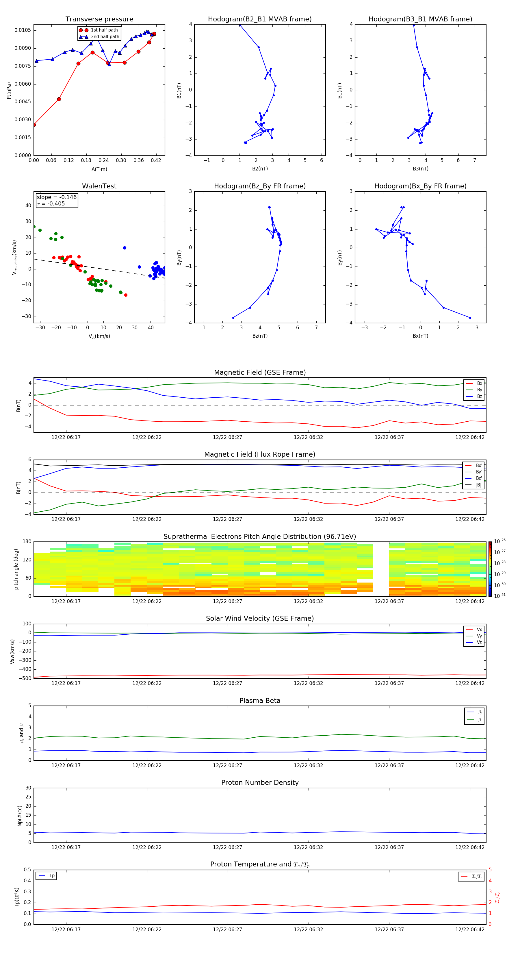Image resolution: width=520 pixels, height=955 pixels.
Task: Click the Bz(nT) x-axis label
Action: point(260,336)
